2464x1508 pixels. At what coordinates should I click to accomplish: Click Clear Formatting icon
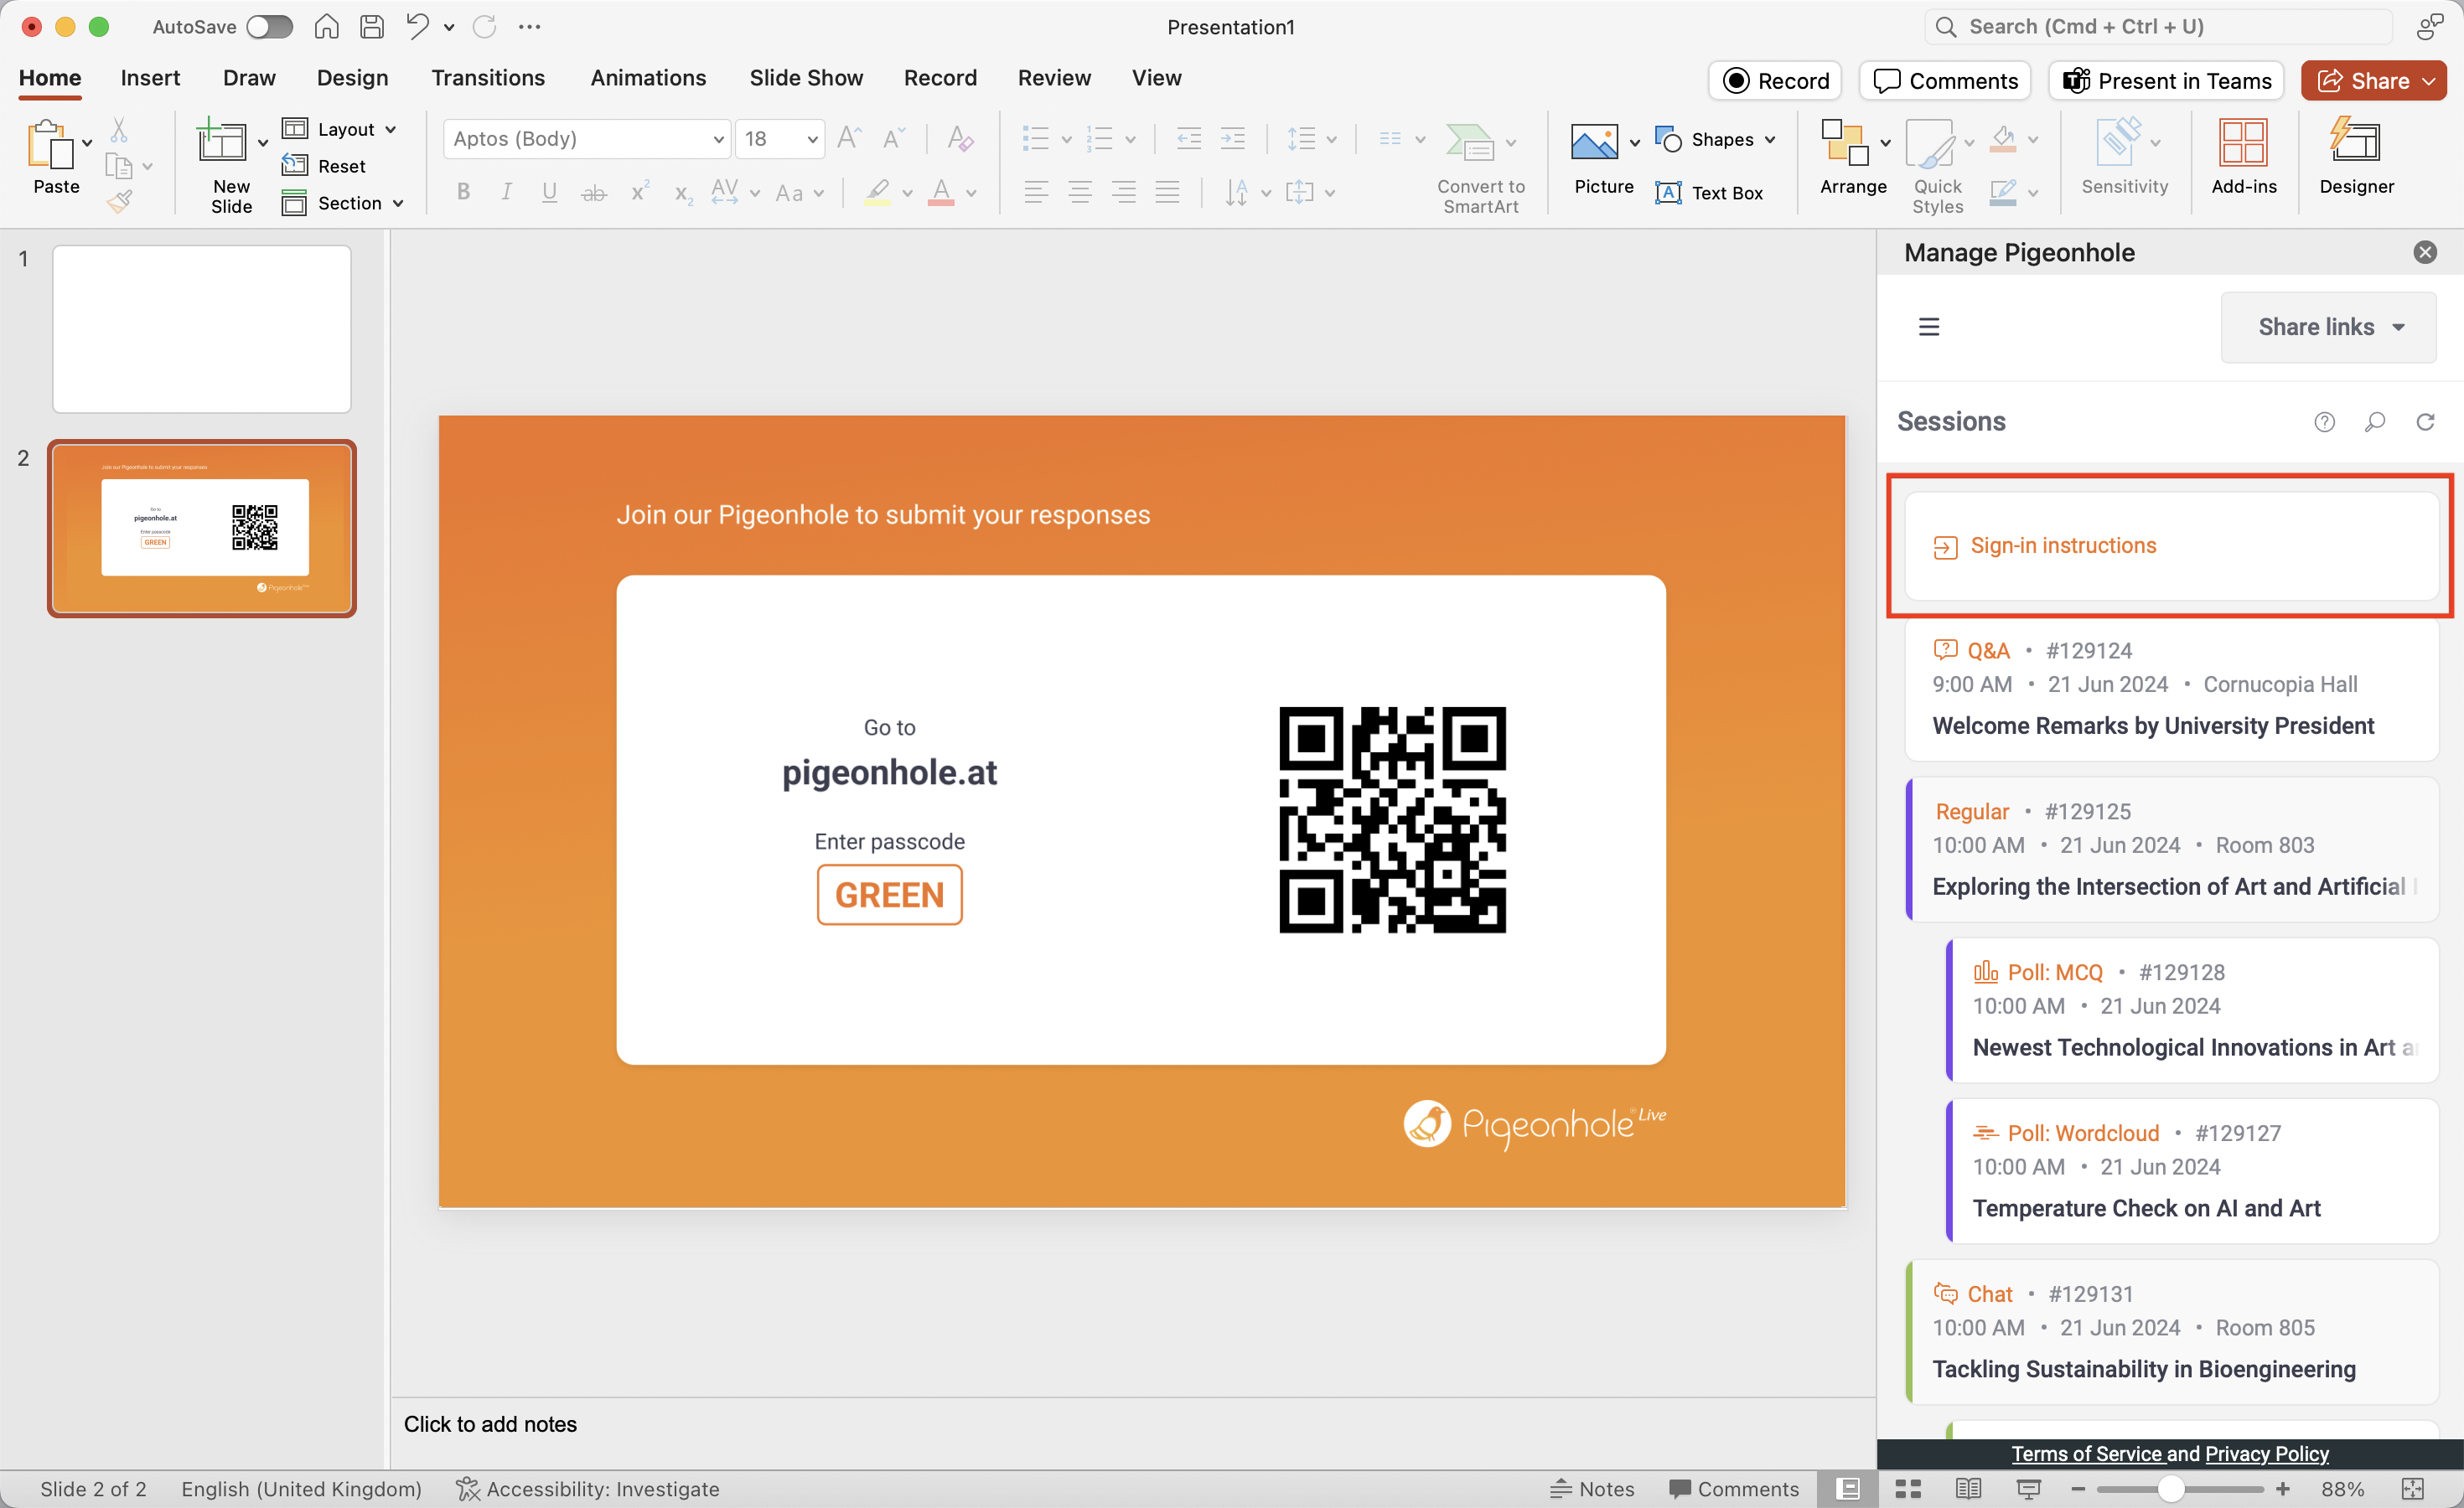coord(960,138)
